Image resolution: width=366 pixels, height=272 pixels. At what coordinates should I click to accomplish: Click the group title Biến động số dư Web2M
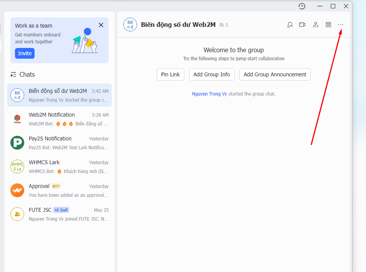coord(178,25)
